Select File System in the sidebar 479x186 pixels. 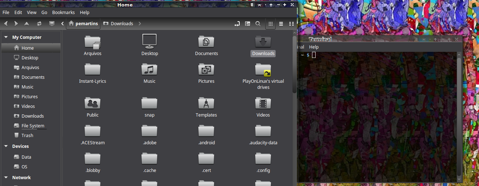tap(31, 126)
